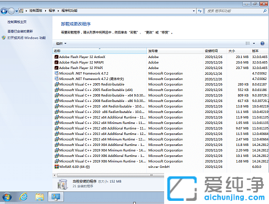Click version 6.00.0 of WinRAR

[256, 167]
